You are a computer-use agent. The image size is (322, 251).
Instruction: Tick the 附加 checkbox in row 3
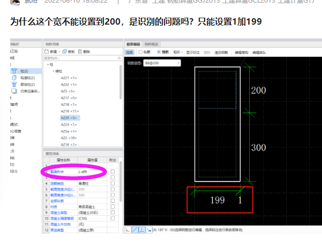click(113, 177)
